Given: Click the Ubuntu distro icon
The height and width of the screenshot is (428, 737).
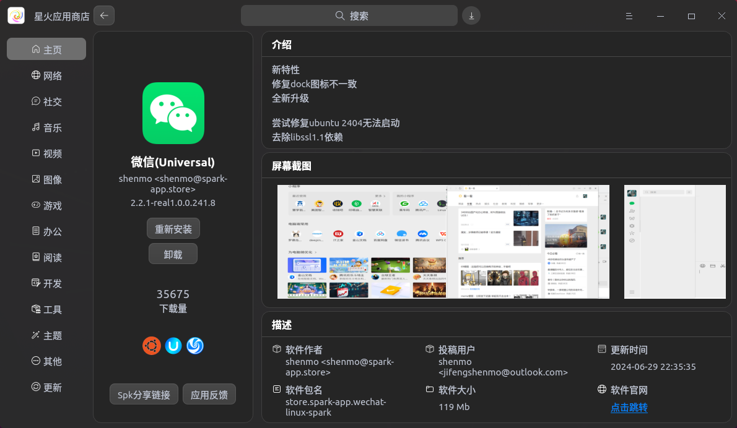Looking at the screenshot, I should coord(151,346).
